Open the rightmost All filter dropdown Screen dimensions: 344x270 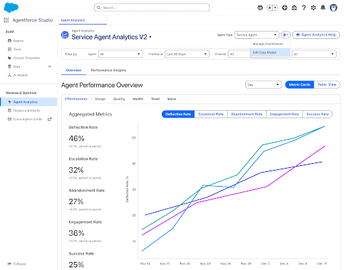click(x=314, y=54)
